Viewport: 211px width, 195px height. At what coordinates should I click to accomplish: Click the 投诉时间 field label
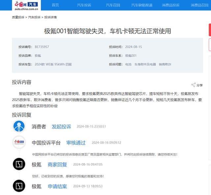click(116, 47)
